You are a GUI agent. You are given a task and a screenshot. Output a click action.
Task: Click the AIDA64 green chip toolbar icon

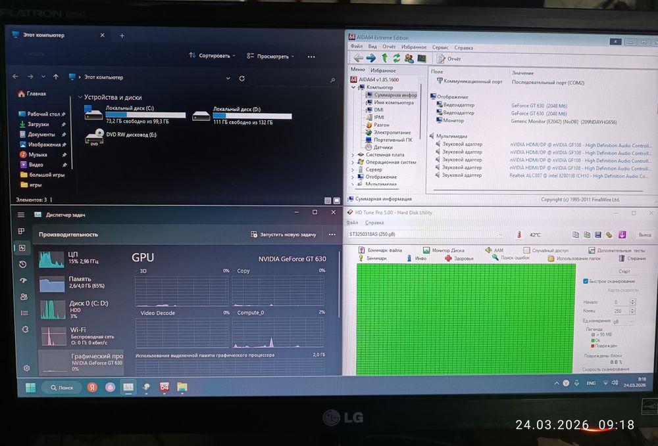tap(422, 58)
